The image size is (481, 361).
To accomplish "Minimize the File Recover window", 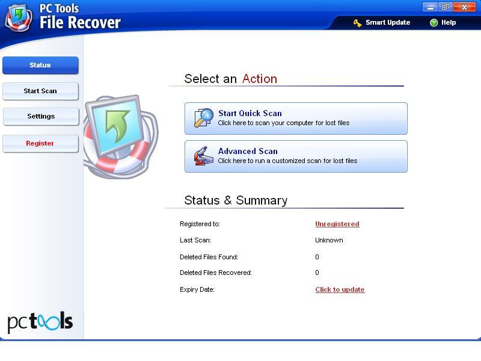I will [x=430, y=7].
